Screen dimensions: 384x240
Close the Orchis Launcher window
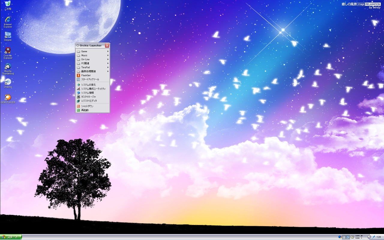point(107,46)
